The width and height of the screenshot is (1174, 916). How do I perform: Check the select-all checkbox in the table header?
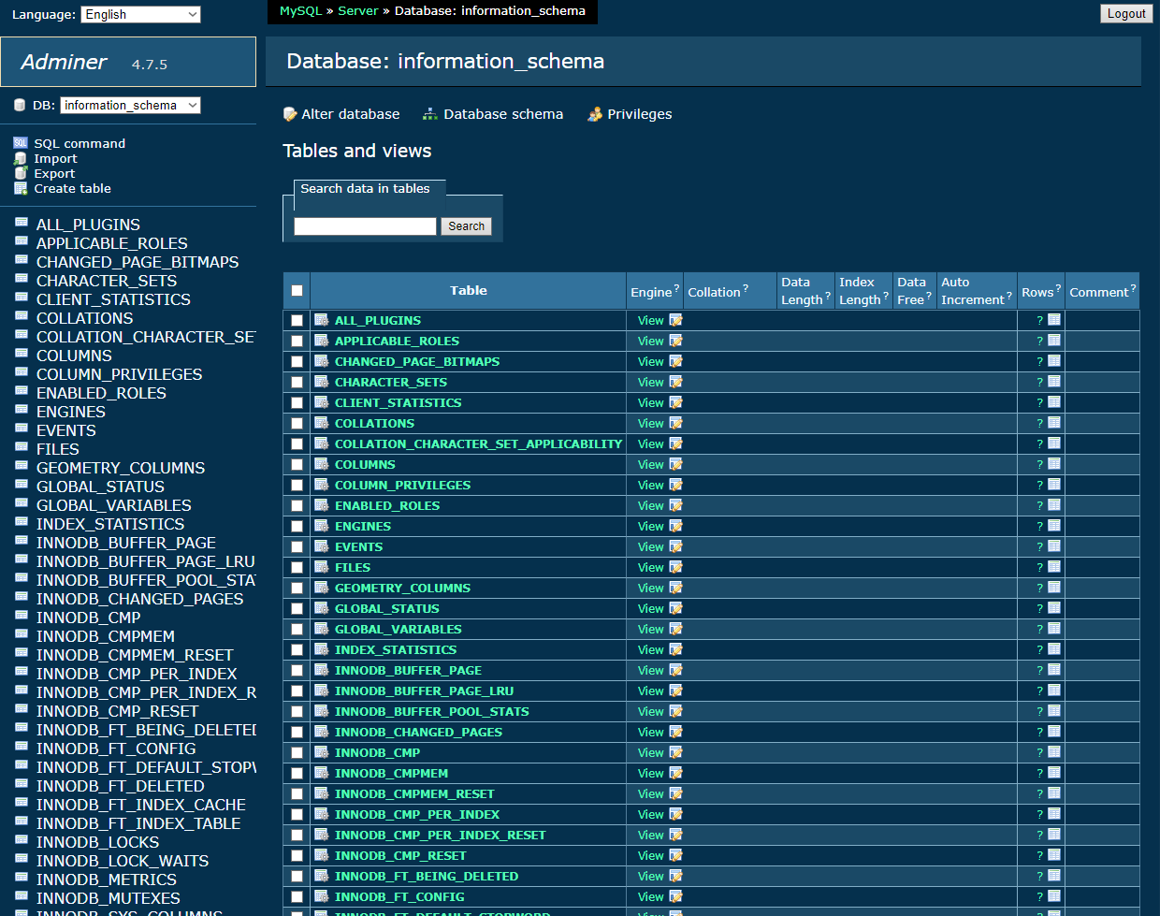pos(296,290)
